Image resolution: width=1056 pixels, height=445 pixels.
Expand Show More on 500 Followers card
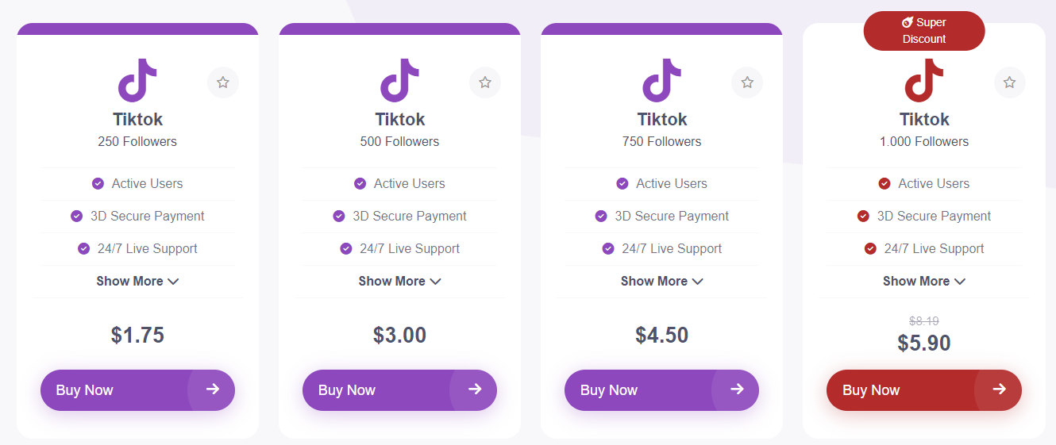pos(399,282)
